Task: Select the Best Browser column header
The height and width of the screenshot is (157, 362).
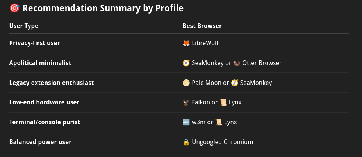Action: (x=202, y=26)
